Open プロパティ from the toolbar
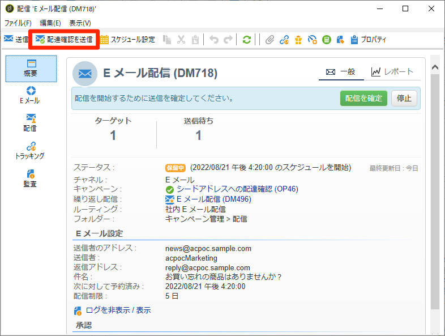This screenshot has width=445, height=336. pyautogui.click(x=369, y=40)
